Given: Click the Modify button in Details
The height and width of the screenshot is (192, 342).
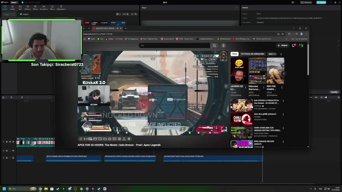Looking at the screenshot, I should (334, 92).
